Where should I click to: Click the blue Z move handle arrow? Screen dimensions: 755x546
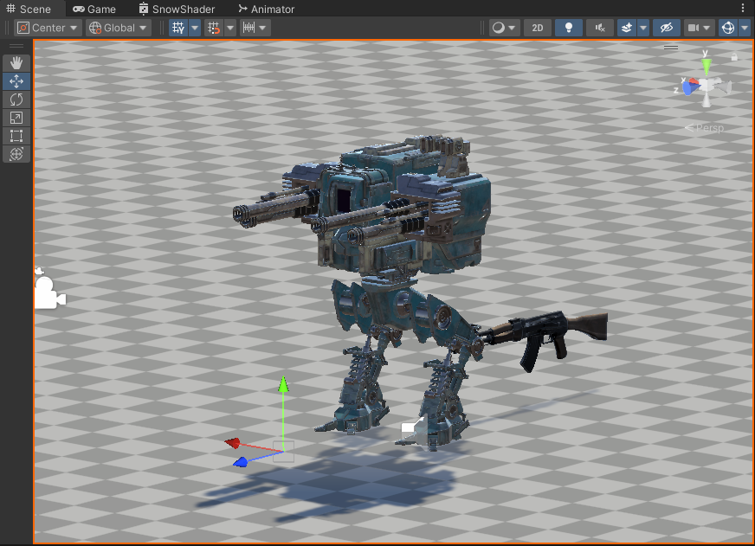[241, 462]
